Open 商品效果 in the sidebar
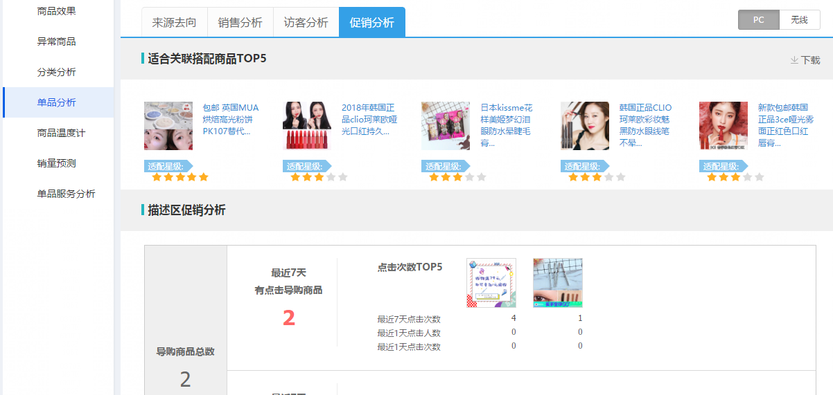The height and width of the screenshot is (395, 833). [57, 11]
